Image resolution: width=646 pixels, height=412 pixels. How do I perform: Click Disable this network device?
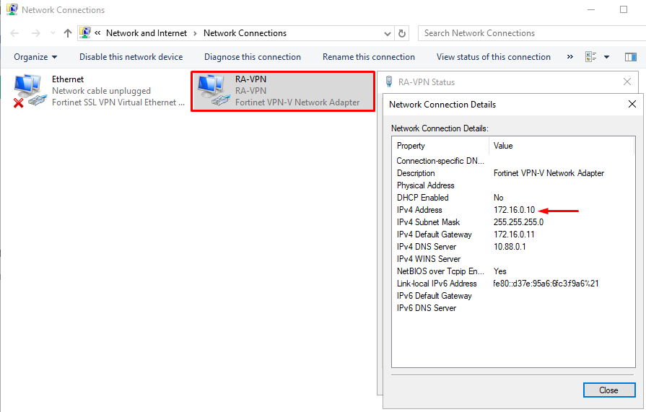131,57
